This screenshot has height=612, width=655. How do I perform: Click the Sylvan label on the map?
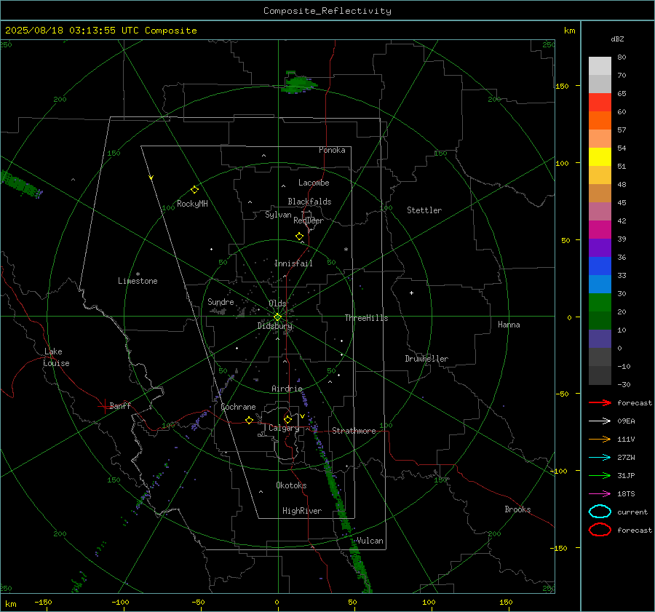click(278, 215)
